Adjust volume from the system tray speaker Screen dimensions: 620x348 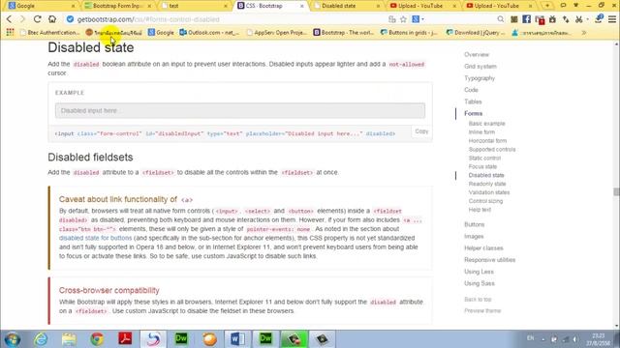576,339
